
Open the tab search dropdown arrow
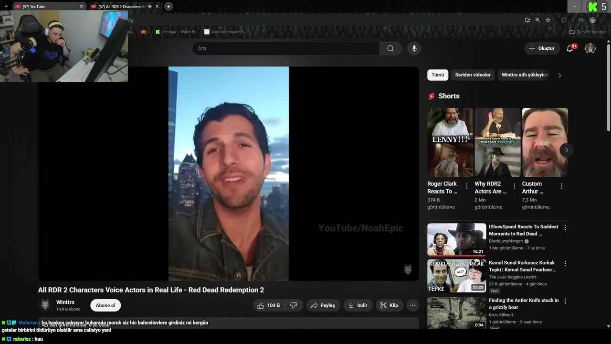[x=6, y=6]
